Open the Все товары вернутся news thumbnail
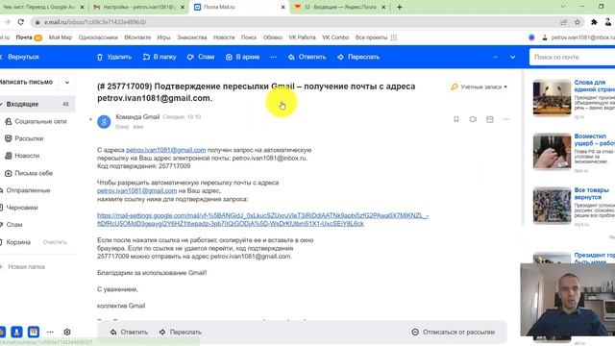Screen dimensions: 615x346 (x=552, y=205)
